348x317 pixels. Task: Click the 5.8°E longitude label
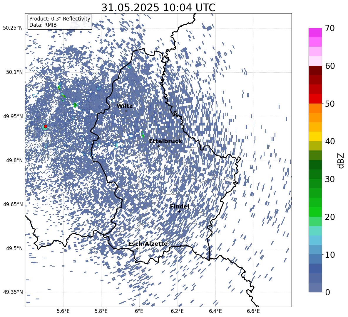(101, 311)
